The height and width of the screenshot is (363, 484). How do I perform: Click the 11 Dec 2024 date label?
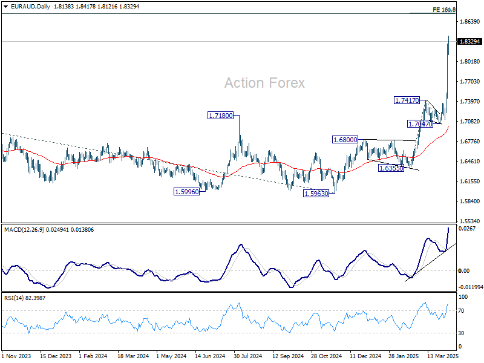(x=365, y=356)
